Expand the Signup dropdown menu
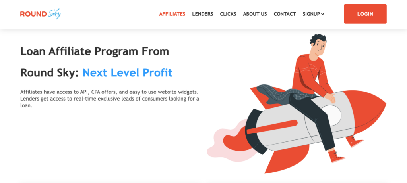 (x=313, y=14)
